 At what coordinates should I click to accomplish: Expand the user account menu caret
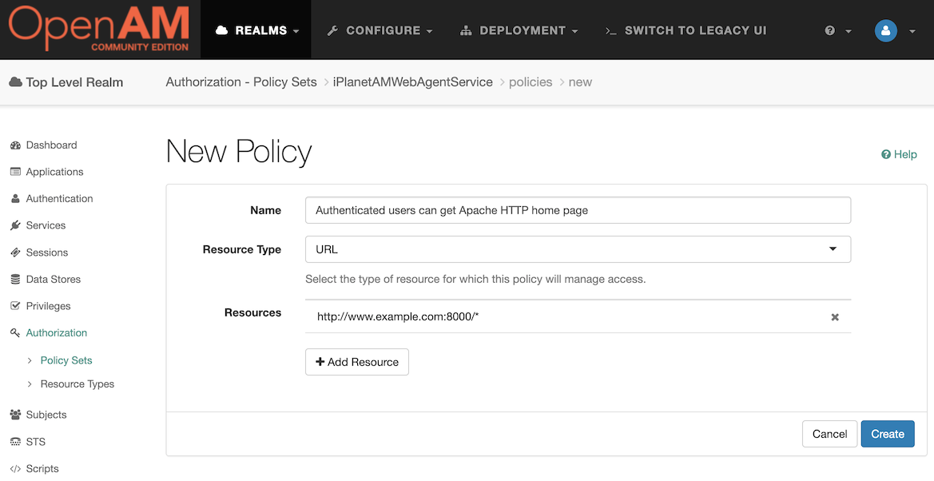[x=912, y=31]
